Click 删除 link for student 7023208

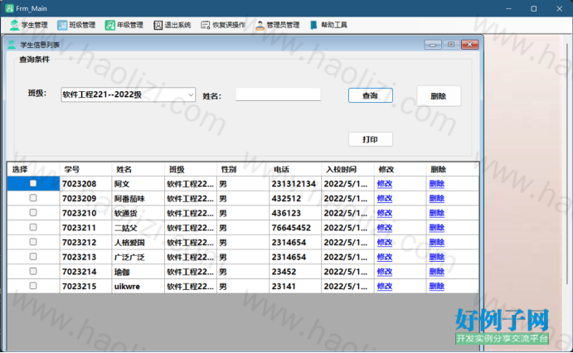tap(437, 184)
